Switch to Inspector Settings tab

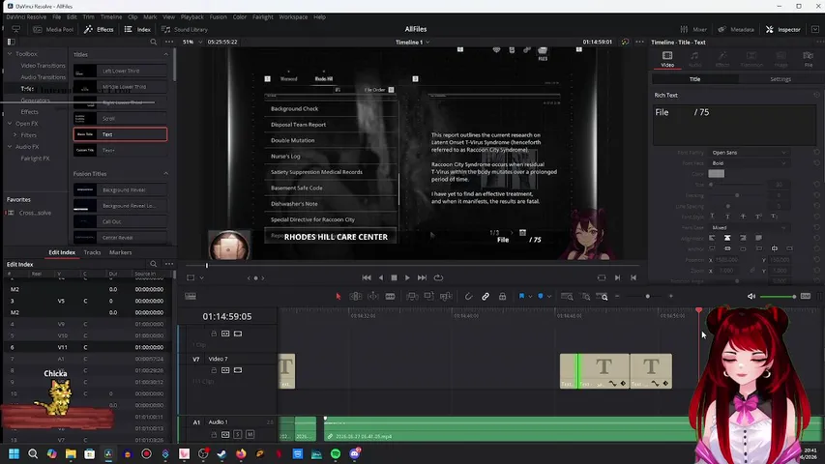pyautogui.click(x=781, y=79)
